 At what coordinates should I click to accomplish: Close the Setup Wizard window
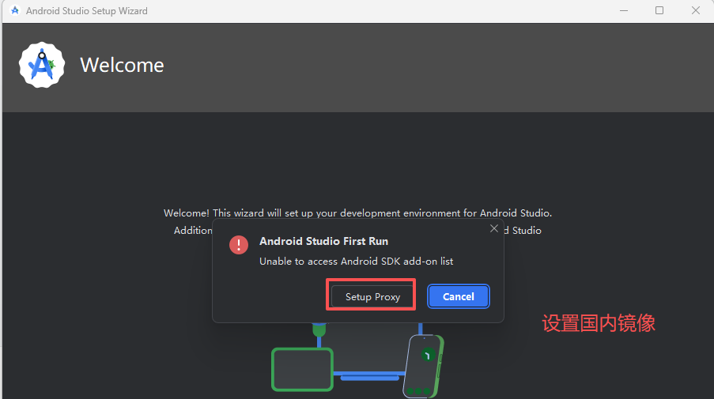[x=695, y=10]
